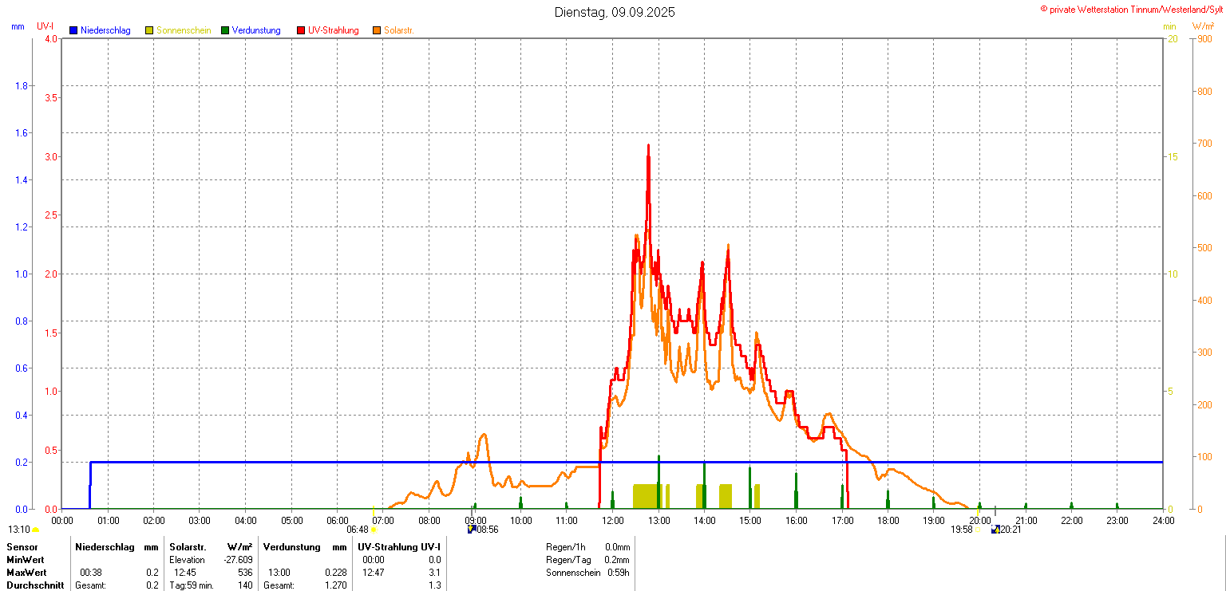
Task: Click the MaxWert row label in table
Action: click(26, 573)
